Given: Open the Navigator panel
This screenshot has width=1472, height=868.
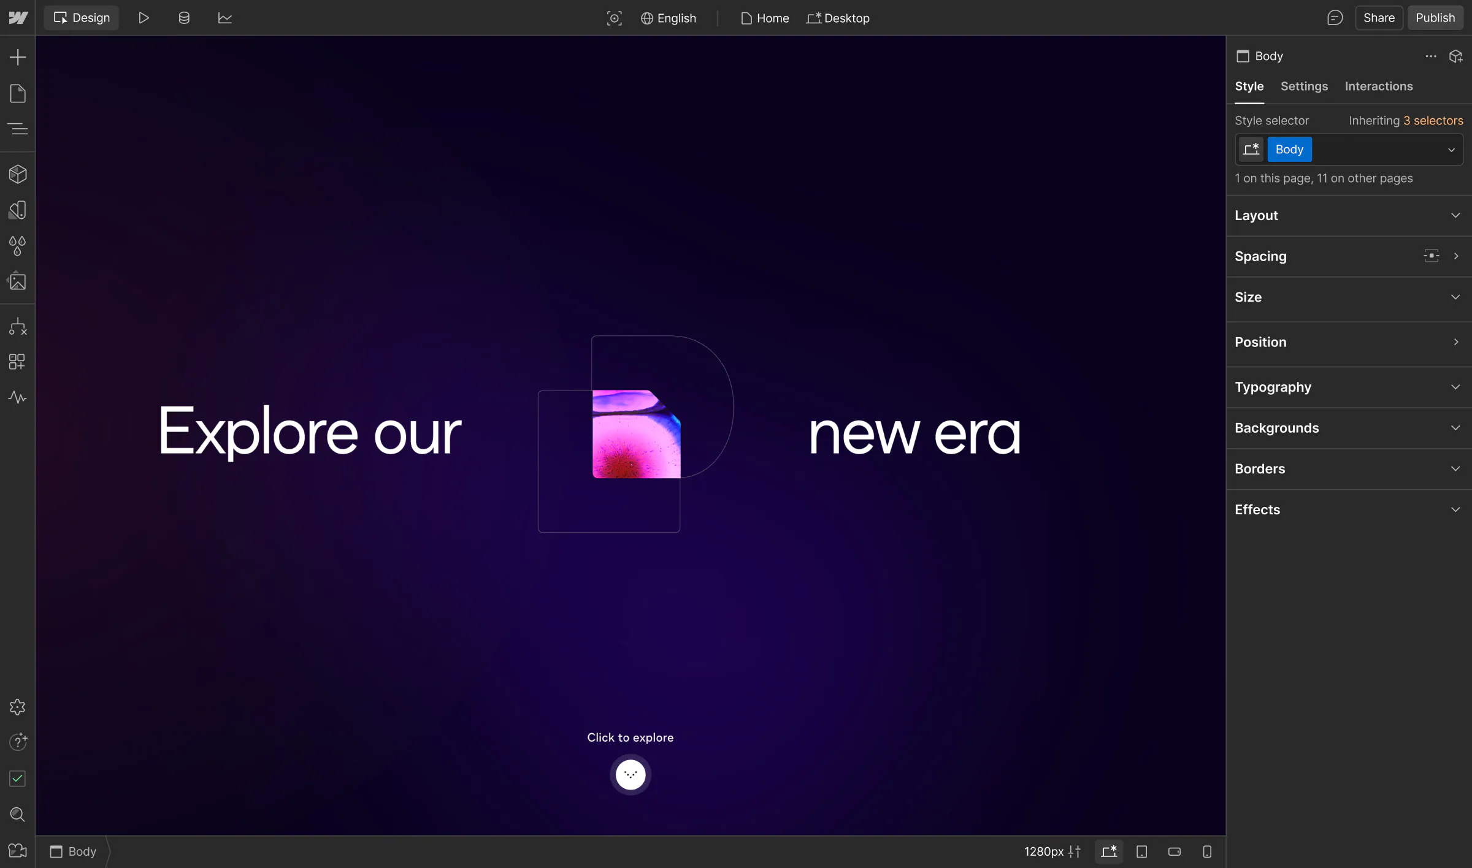Looking at the screenshot, I should coord(17,129).
